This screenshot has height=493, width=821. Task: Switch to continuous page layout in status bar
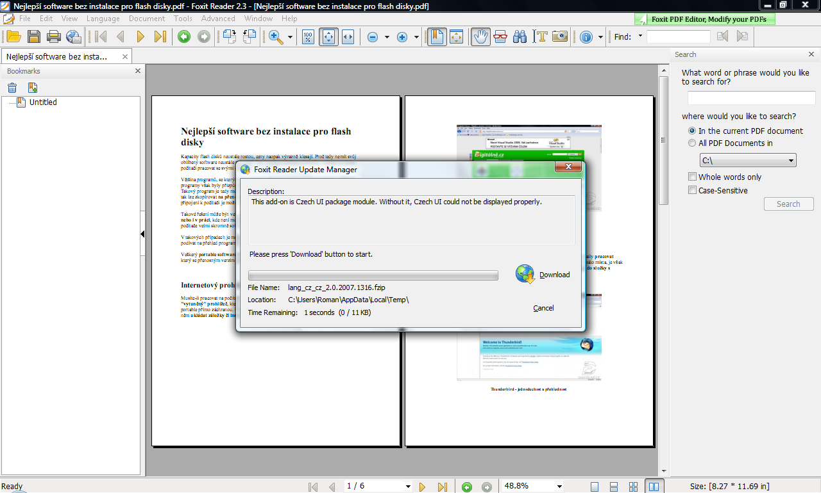[x=614, y=487]
